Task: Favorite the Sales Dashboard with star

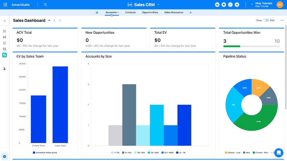Action: pyautogui.click(x=54, y=21)
